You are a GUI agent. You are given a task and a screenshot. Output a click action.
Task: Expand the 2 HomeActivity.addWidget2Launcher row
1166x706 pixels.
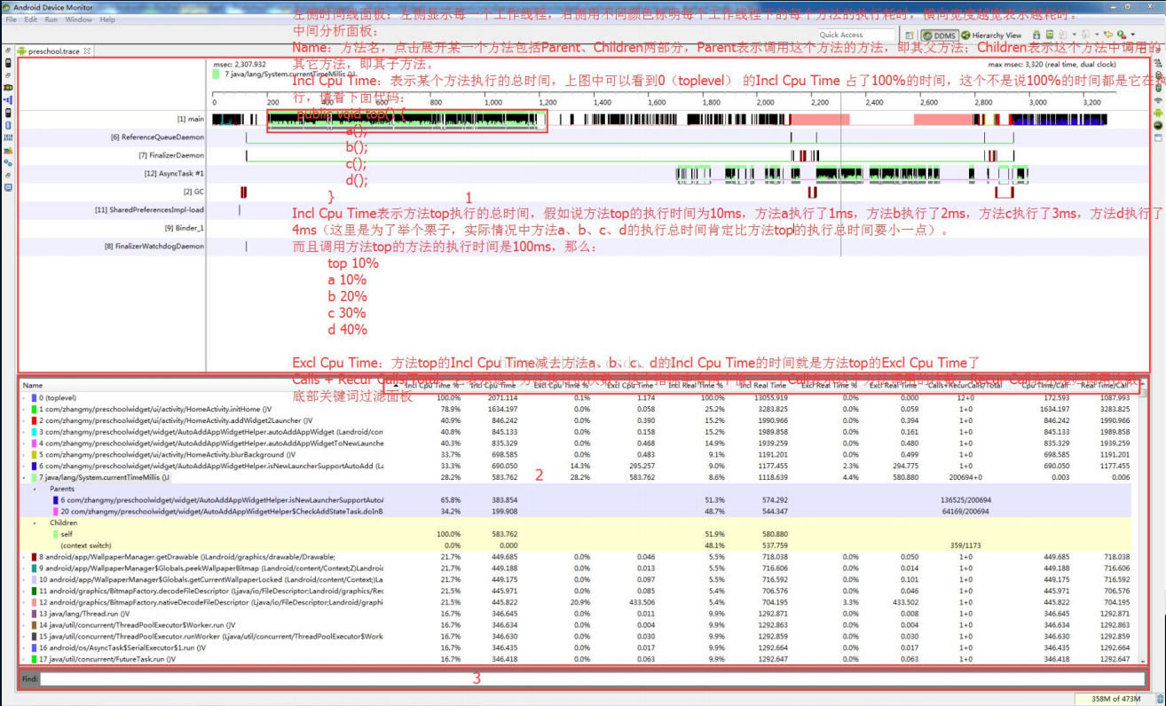tap(25, 420)
